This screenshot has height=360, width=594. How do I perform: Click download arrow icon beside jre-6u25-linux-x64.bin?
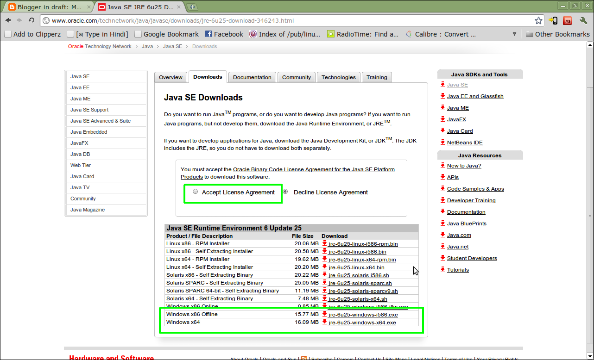[325, 267]
